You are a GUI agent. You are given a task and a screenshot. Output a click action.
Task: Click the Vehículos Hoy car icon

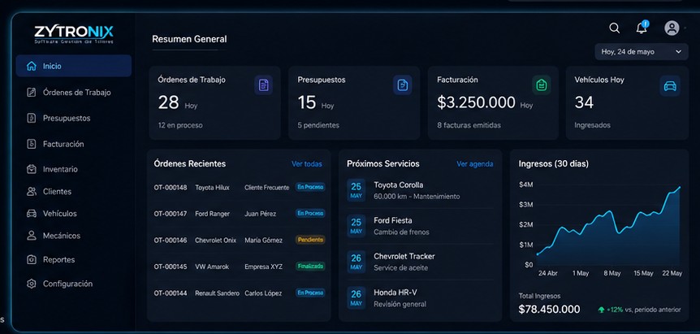[670, 85]
